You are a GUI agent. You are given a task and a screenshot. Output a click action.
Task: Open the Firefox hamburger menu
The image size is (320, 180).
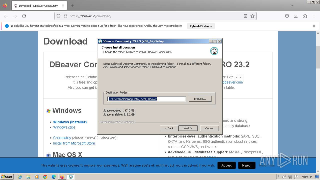(314, 16)
